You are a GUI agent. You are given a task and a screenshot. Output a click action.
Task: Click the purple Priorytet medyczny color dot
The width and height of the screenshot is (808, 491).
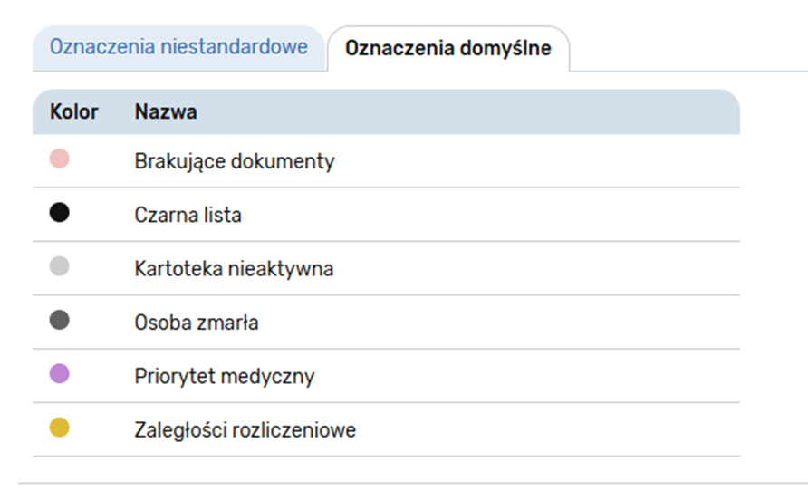coord(60,373)
